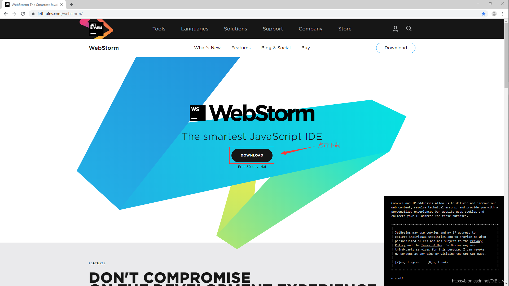Image resolution: width=509 pixels, height=286 pixels.
Task: Select No thanks to cookies consent
Action: (438, 262)
